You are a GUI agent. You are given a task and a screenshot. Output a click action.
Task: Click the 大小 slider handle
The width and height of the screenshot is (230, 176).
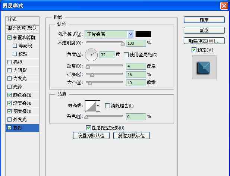[90, 83]
